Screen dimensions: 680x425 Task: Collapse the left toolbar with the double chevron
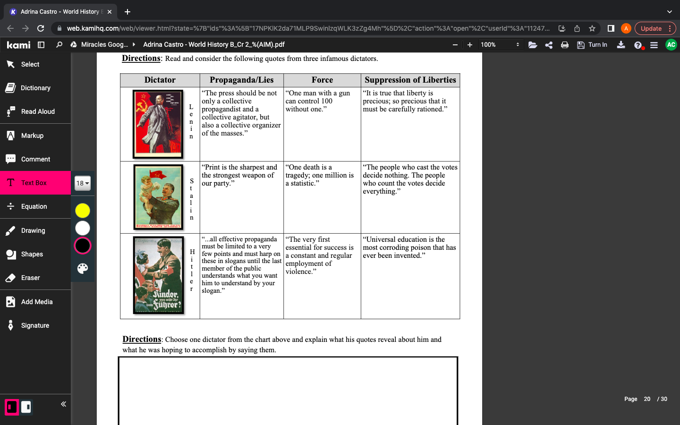pos(63,404)
